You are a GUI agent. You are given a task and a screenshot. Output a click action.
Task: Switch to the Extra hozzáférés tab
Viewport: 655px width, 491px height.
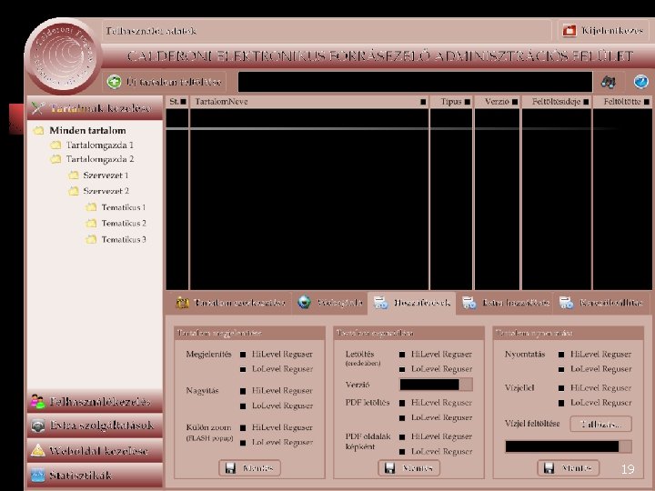click(506, 303)
